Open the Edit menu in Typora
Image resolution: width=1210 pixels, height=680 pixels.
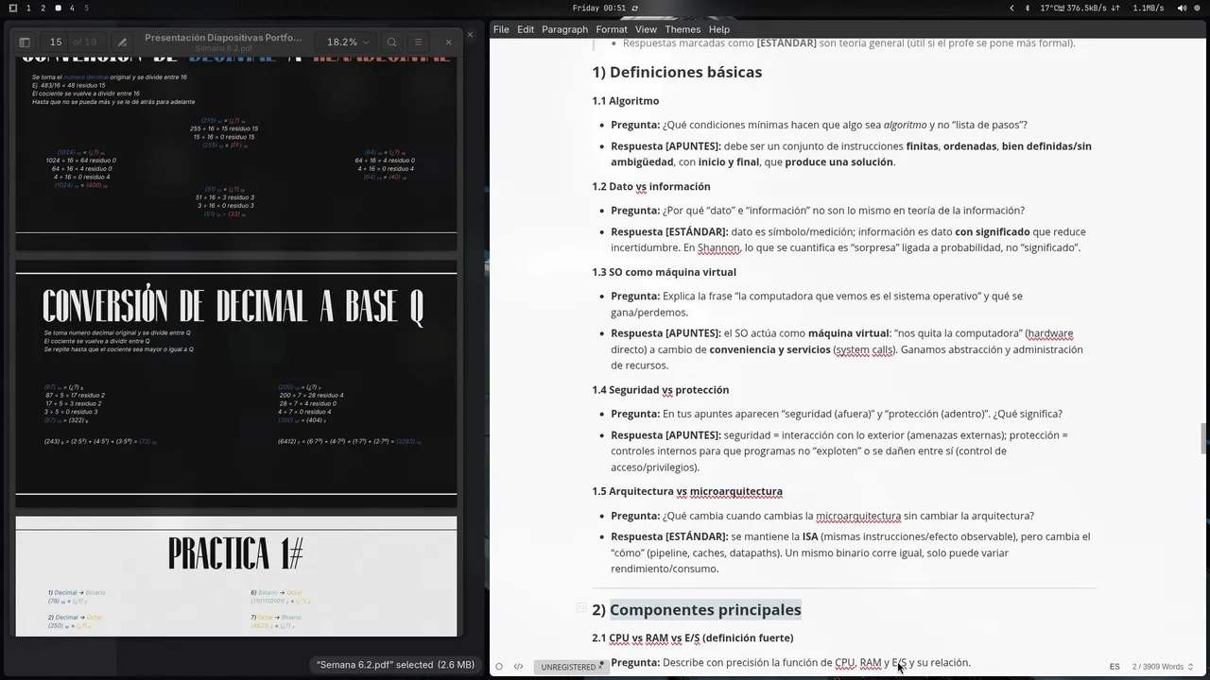click(526, 29)
